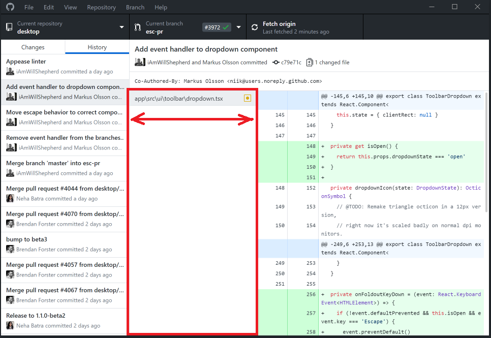Image resolution: width=491 pixels, height=338 pixels.
Task: Click Brendan Forster avatar on bump to beta3
Action: 10,249
